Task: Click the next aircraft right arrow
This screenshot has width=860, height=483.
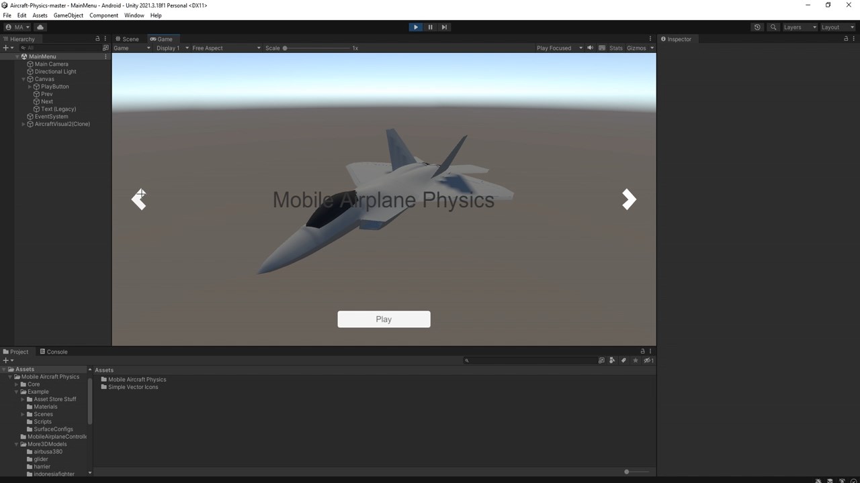Action: (x=629, y=199)
